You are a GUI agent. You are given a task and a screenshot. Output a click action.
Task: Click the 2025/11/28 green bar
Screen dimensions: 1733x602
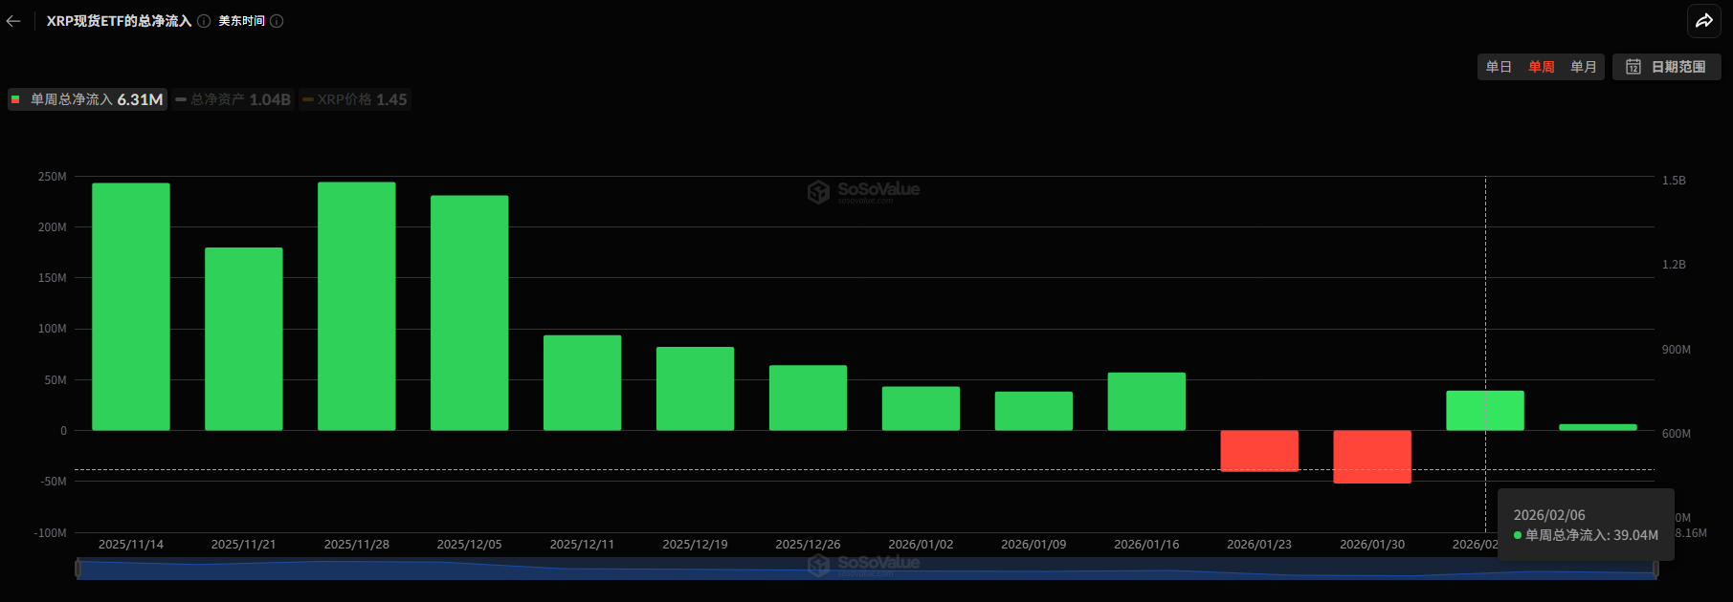click(356, 306)
